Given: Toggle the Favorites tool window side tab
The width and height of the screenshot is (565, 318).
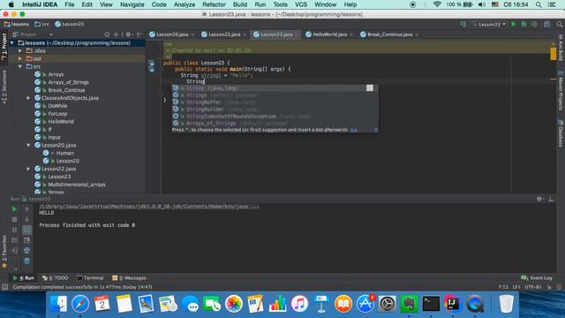Looking at the screenshot, I should tap(4, 252).
